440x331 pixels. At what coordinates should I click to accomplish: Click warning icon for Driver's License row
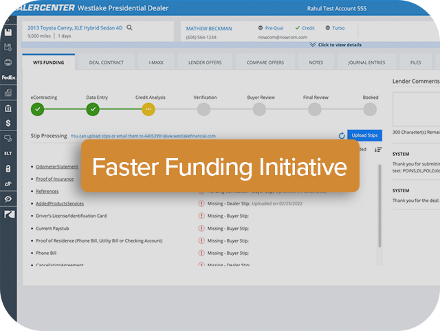(x=201, y=216)
